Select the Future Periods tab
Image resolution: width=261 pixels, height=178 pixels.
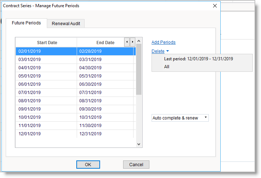[x=26, y=23]
